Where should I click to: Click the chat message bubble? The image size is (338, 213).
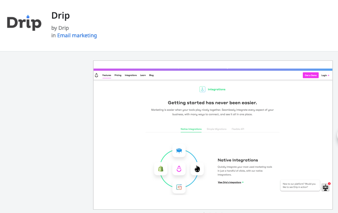coord(300,185)
